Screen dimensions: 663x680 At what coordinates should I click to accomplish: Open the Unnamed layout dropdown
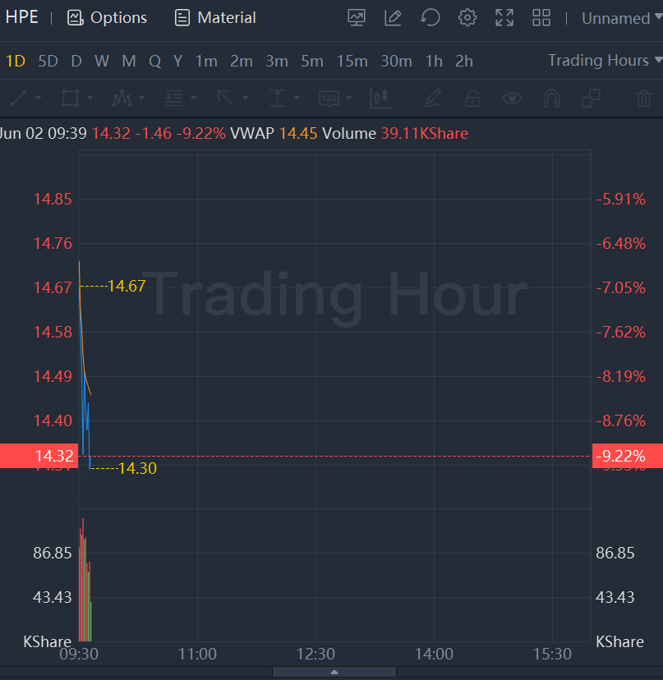click(x=621, y=17)
